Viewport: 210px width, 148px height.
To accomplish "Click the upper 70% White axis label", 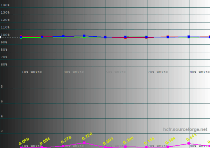I will (x=158, y=72).
